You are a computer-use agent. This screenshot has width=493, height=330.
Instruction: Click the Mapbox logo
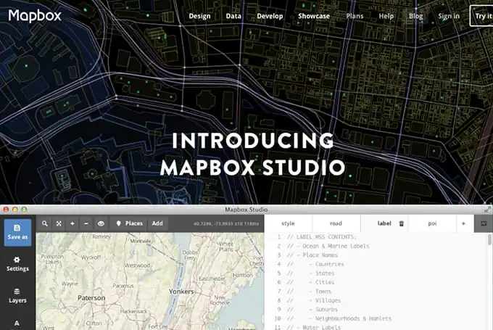[x=35, y=15]
